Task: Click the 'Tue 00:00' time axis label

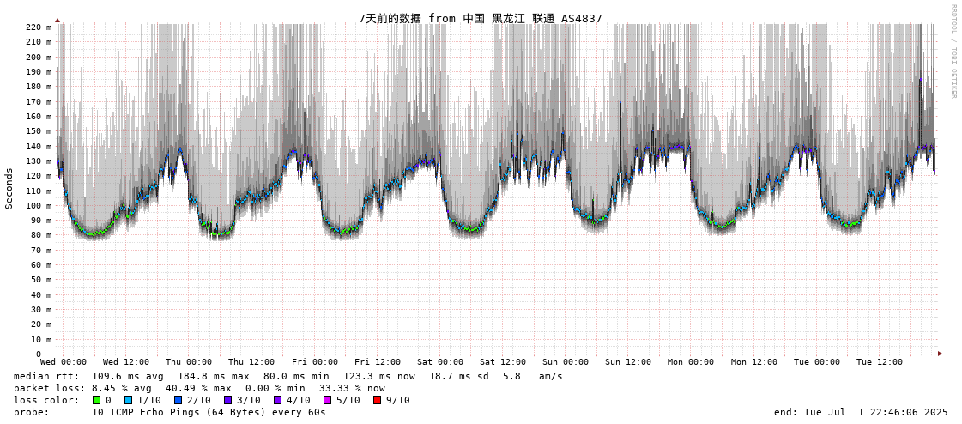Action: click(x=817, y=362)
